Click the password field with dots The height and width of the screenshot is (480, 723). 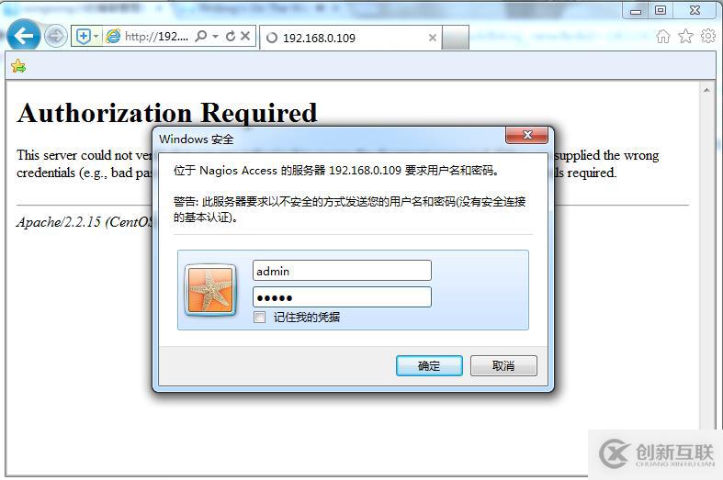(x=342, y=297)
